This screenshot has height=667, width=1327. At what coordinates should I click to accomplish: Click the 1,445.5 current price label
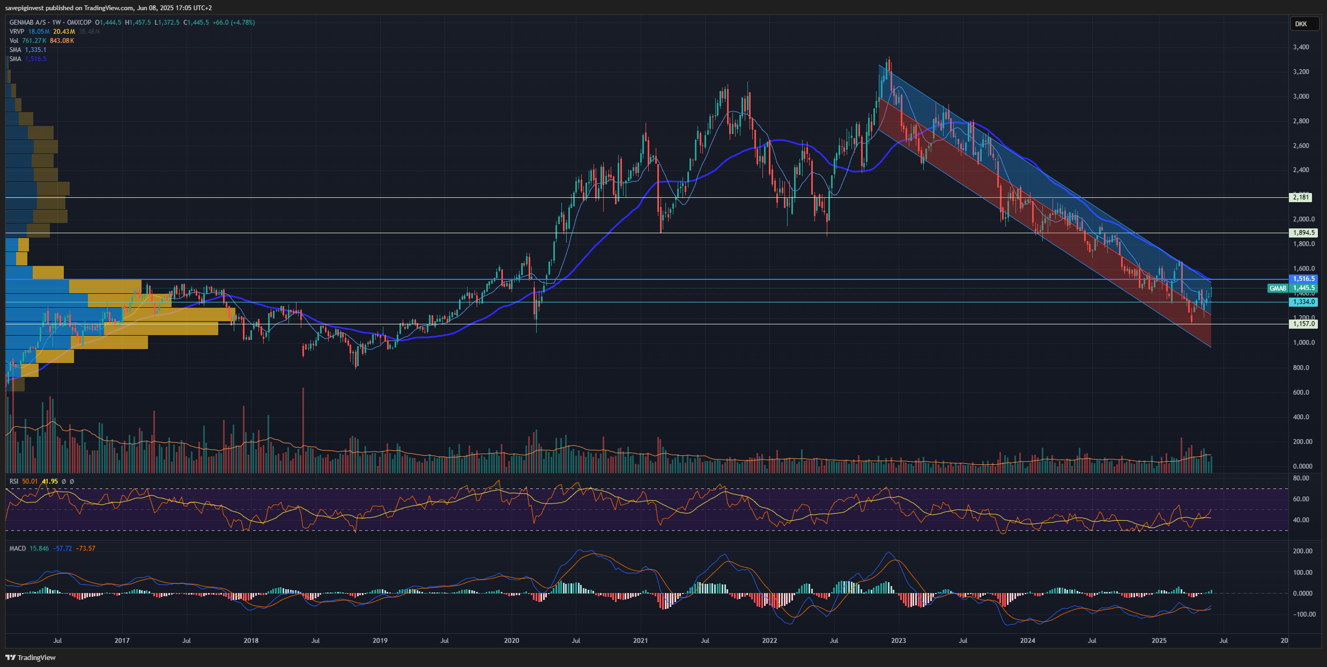[x=1303, y=288]
